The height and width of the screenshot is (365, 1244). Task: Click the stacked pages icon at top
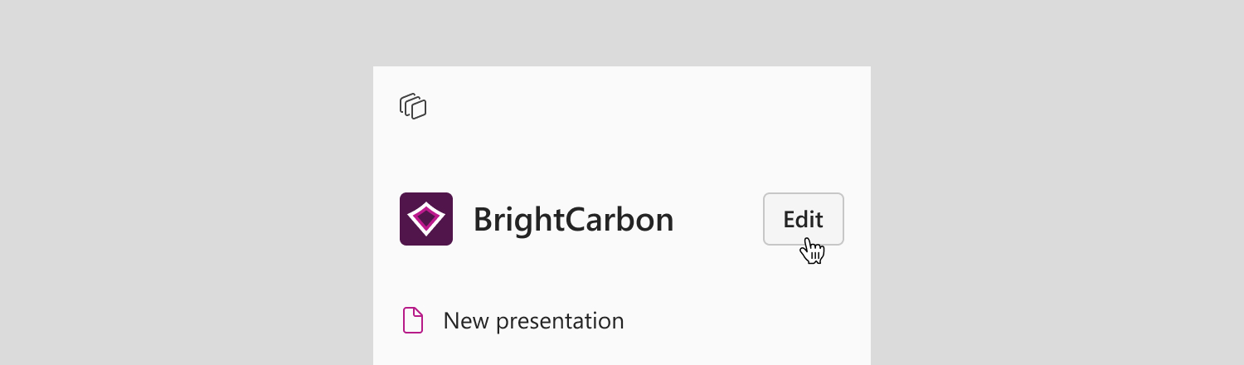pos(413,106)
